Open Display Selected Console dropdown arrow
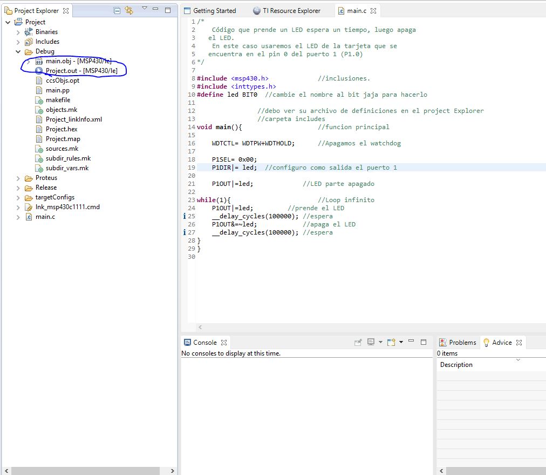This screenshot has width=546, height=475. click(x=380, y=342)
